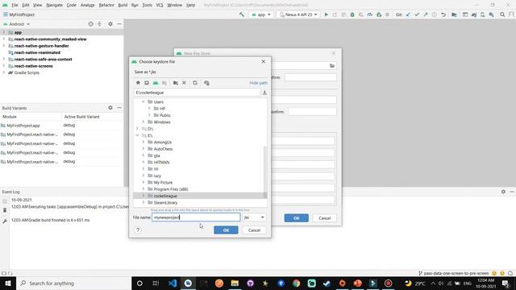Jump to project directory icon
This screenshot has height=290, width=516.
(x=156, y=83)
